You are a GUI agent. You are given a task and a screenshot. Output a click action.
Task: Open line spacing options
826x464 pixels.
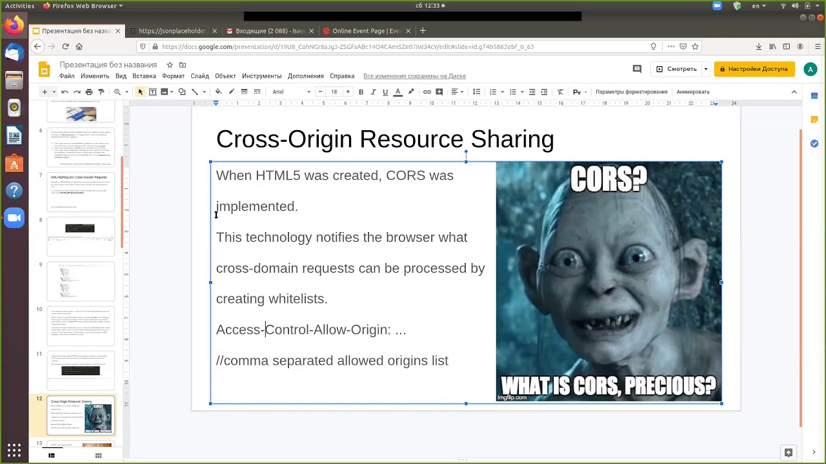(x=476, y=92)
